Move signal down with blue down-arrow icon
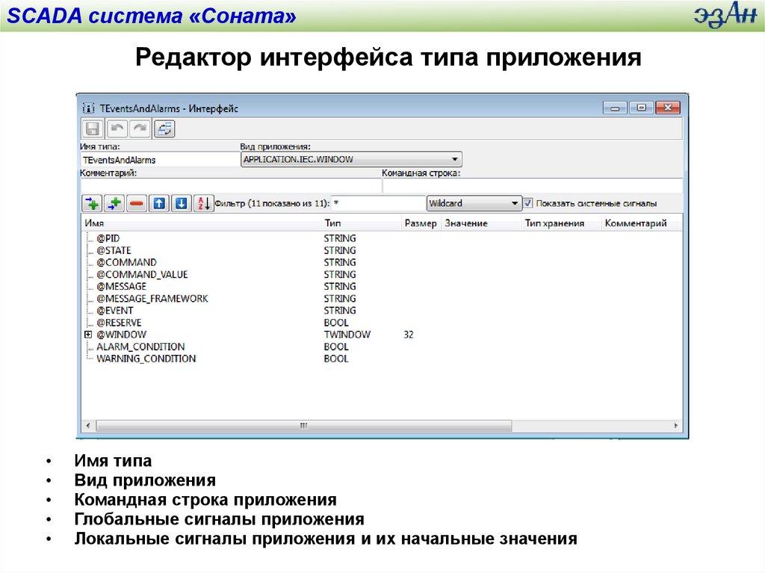The image size is (765, 573). click(x=181, y=203)
